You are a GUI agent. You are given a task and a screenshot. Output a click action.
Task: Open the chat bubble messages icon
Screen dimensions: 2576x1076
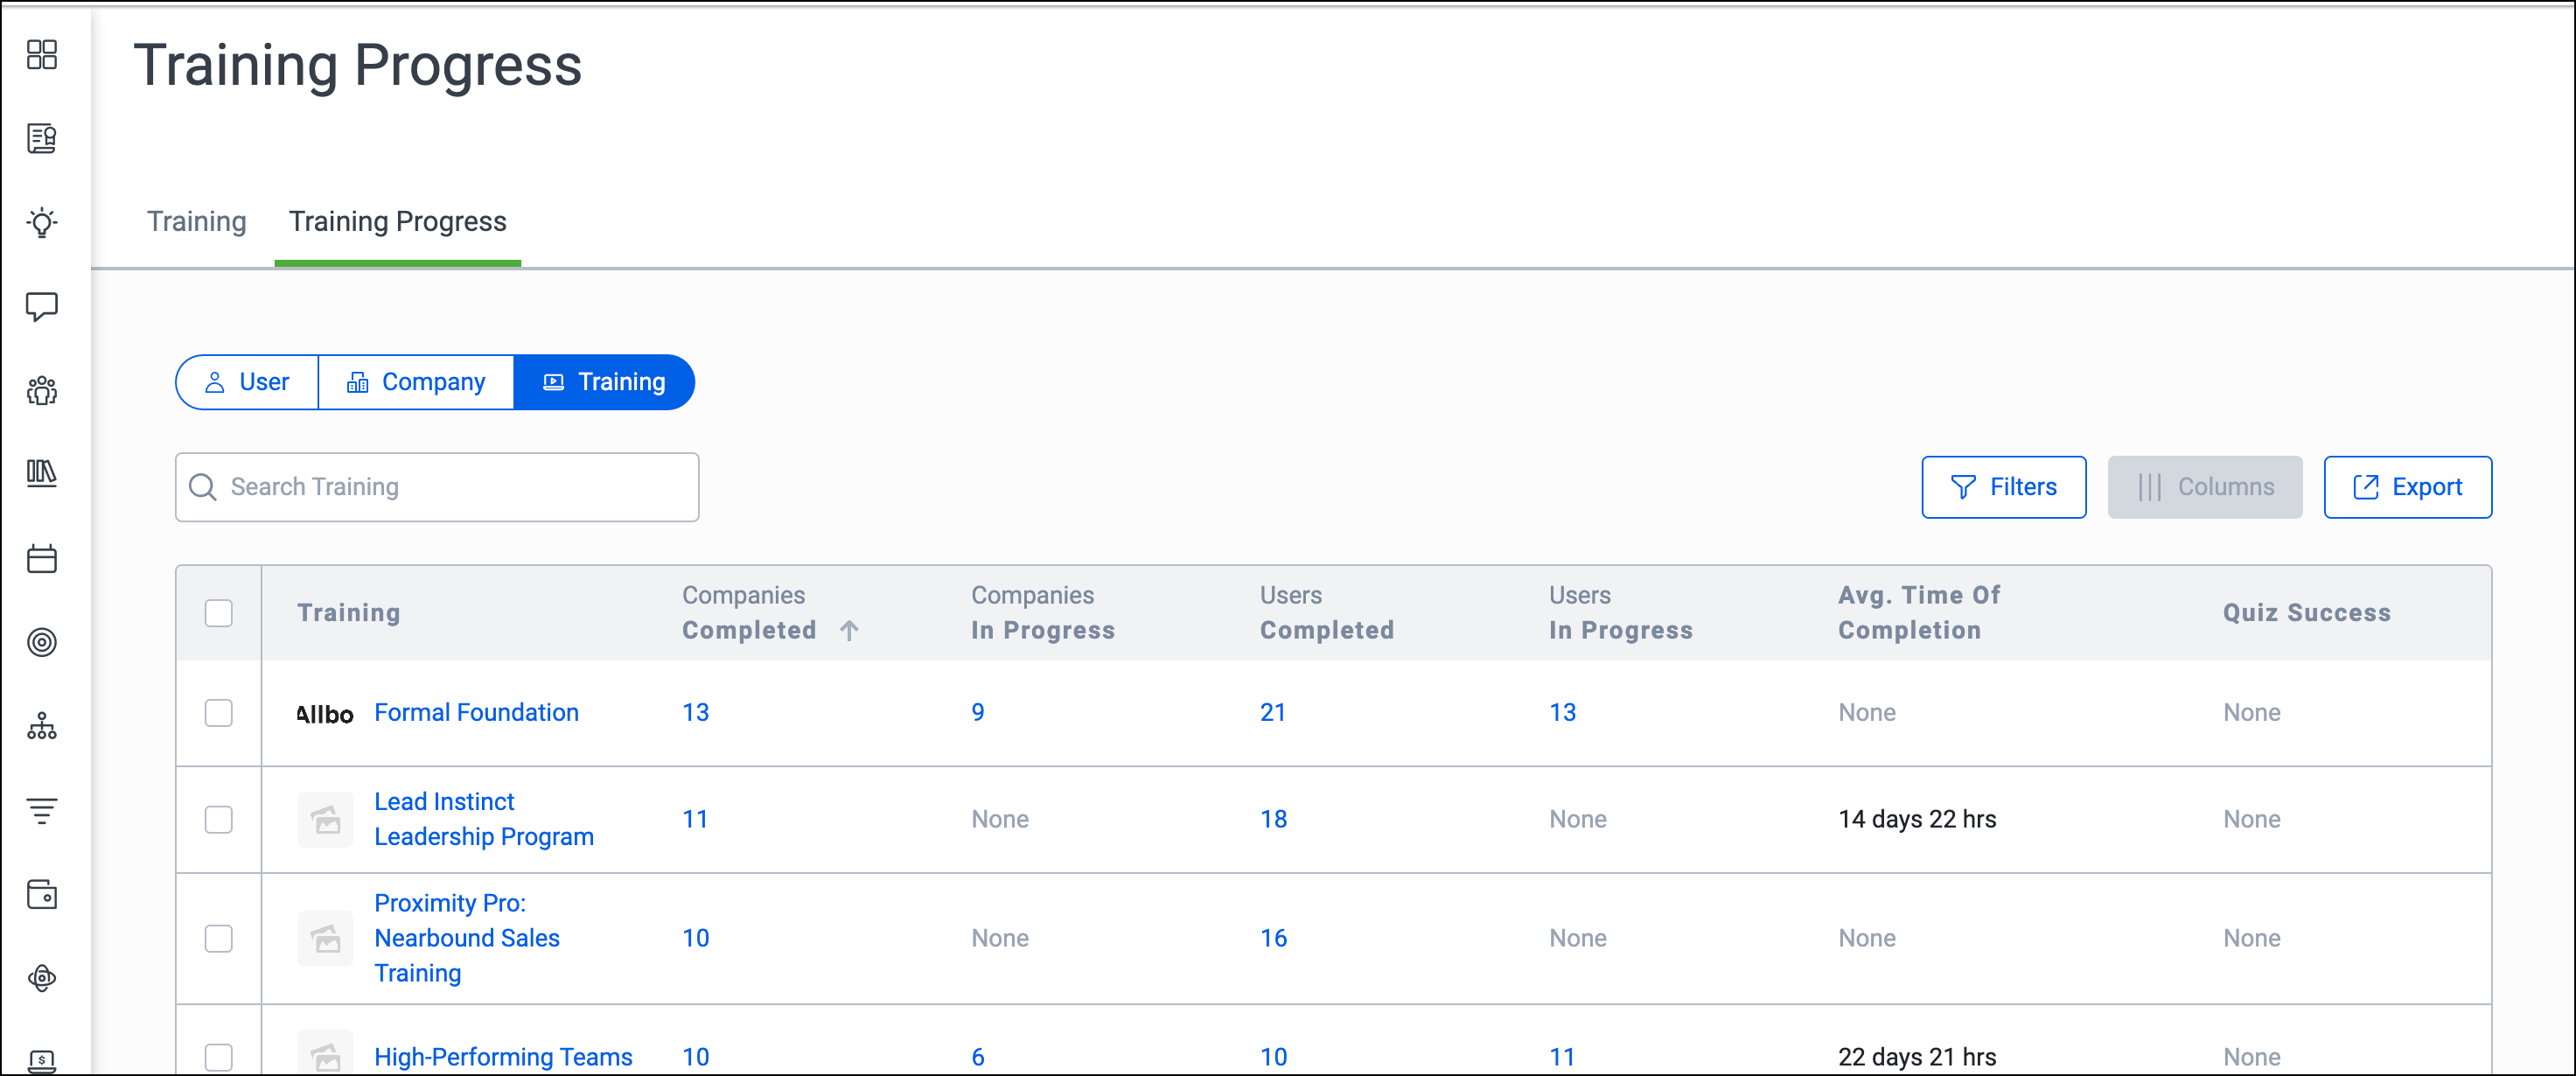[x=42, y=306]
